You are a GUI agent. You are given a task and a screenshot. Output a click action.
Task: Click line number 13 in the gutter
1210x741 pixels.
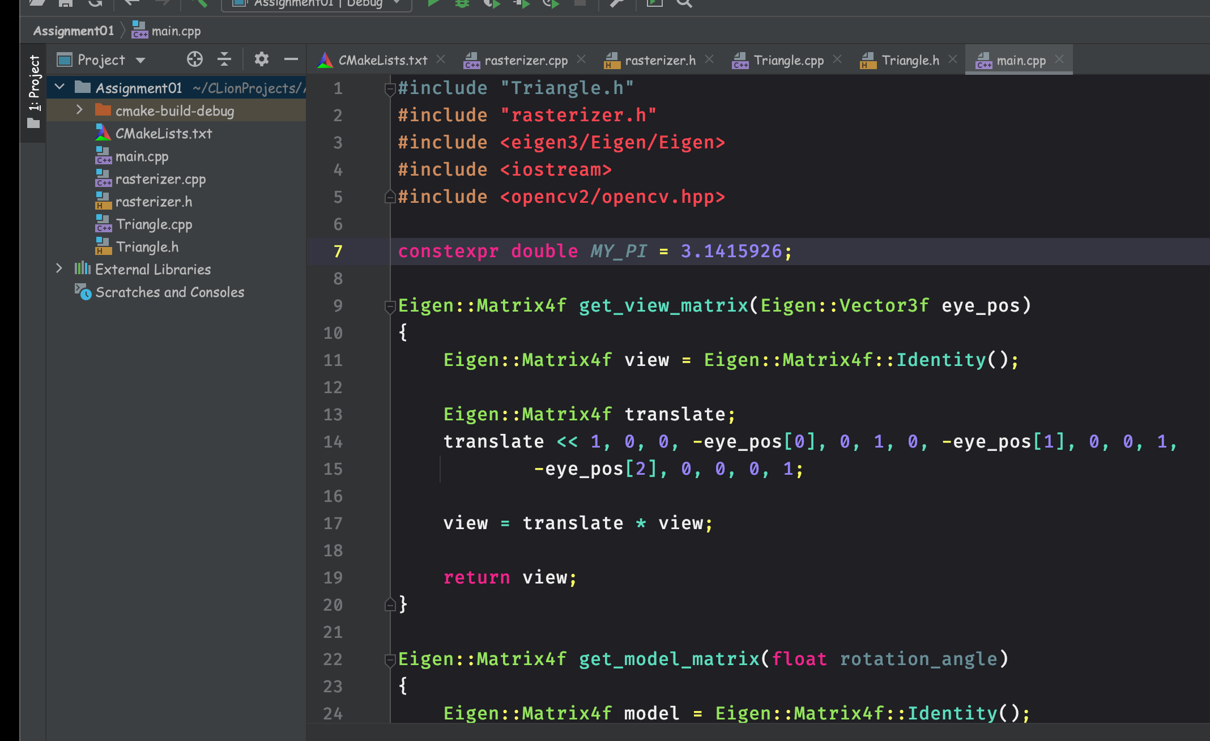(333, 415)
